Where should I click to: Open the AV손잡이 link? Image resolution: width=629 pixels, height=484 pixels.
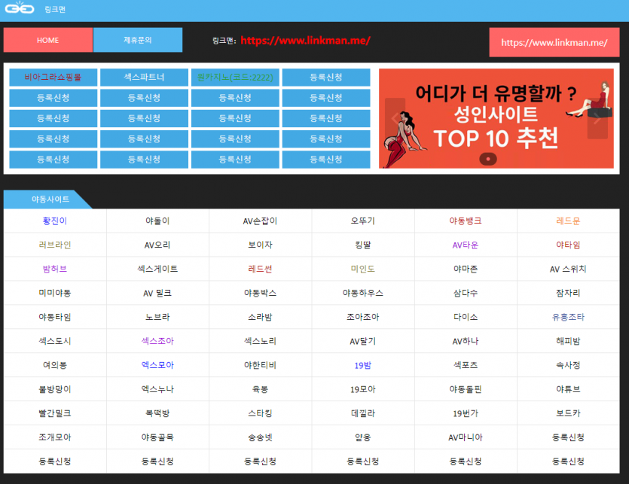(260, 221)
